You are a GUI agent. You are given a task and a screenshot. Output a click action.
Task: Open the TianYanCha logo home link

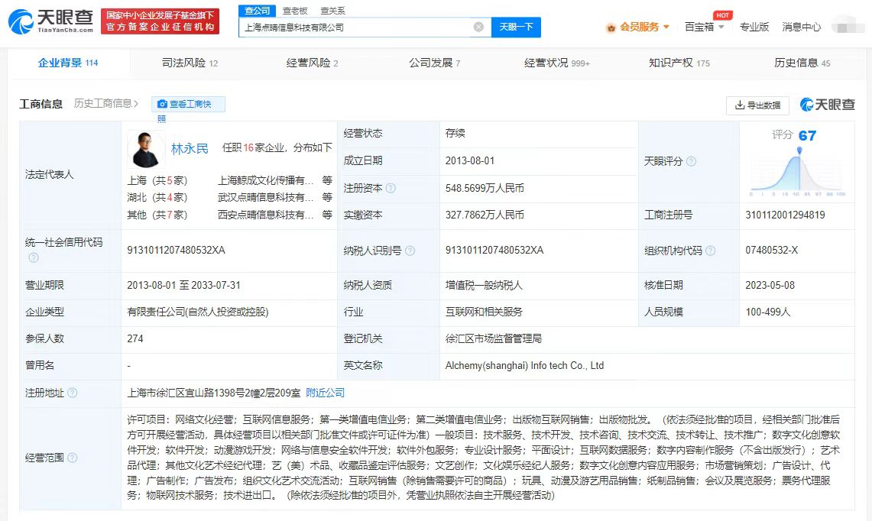tap(50, 21)
